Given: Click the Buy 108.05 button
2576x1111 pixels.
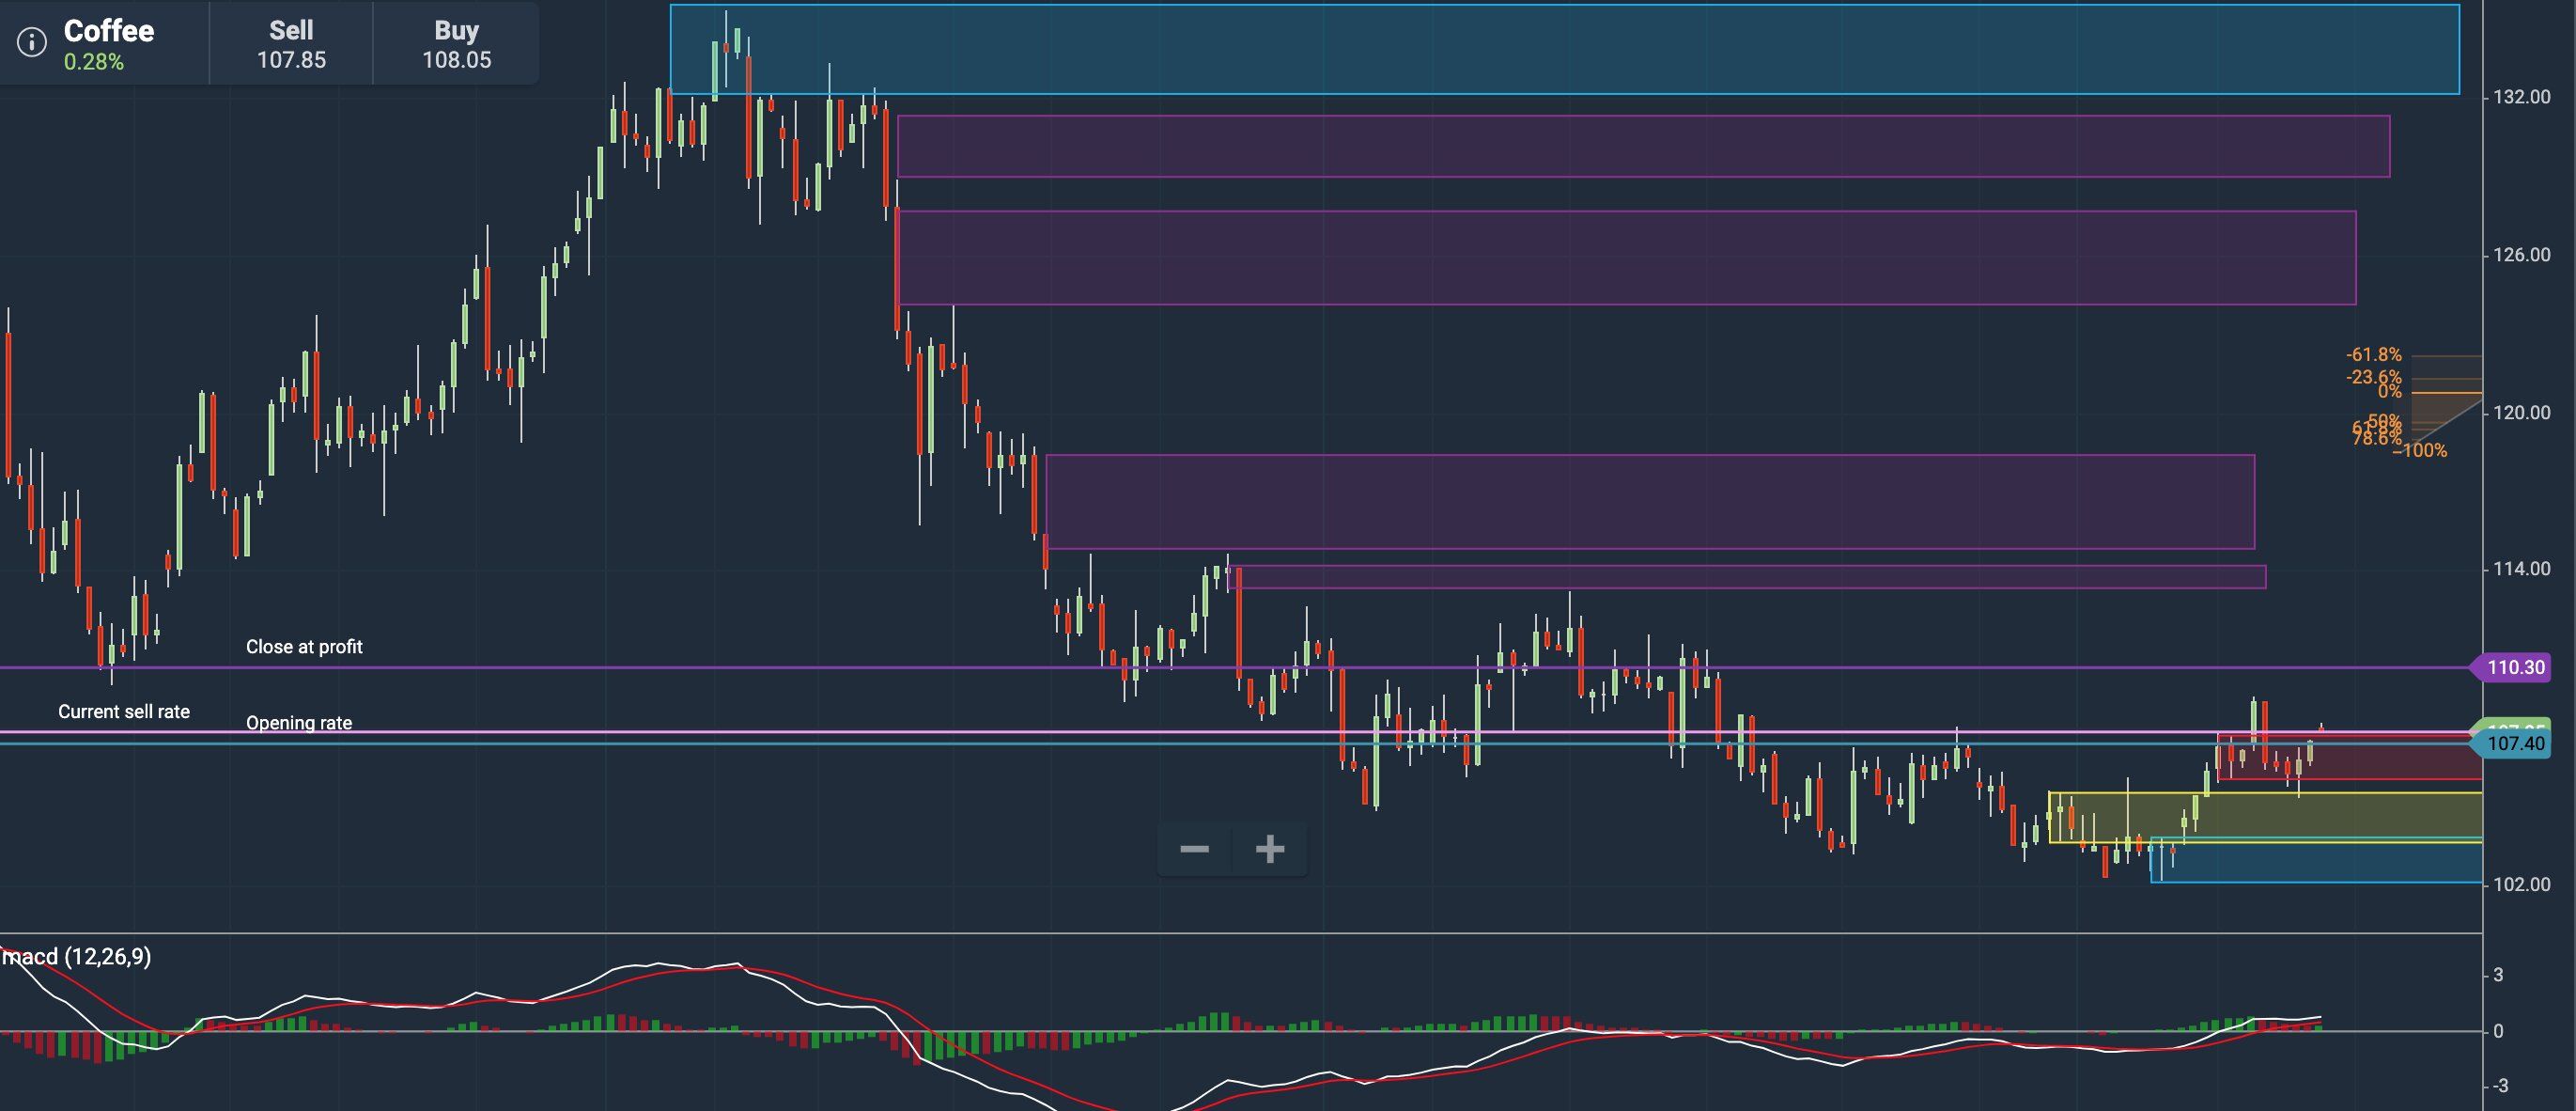Looking at the screenshot, I should (x=456, y=44).
